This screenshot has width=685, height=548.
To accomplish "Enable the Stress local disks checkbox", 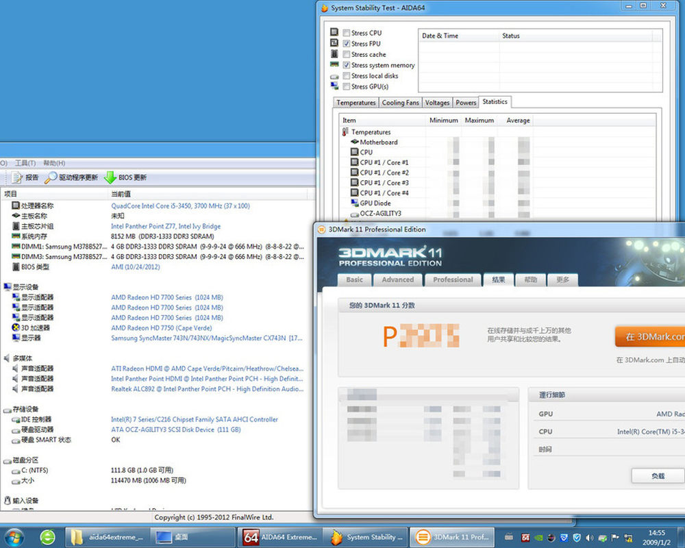I will (347, 75).
